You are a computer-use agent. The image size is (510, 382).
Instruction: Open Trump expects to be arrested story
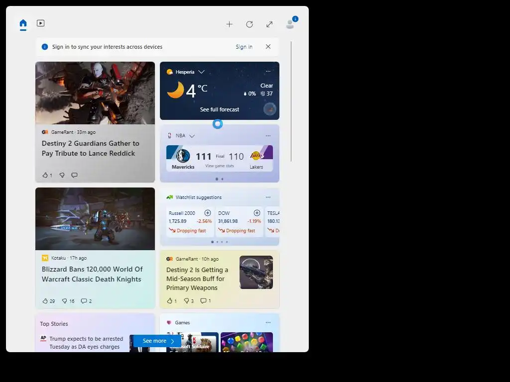click(86, 343)
